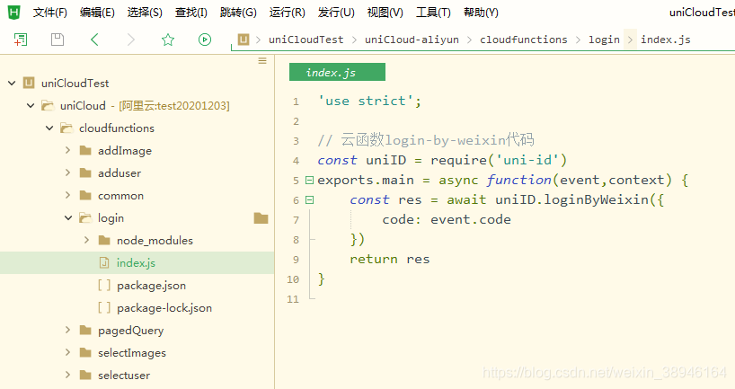Collapse the uniCloud folder chevron
The image size is (735, 389).
click(x=31, y=106)
